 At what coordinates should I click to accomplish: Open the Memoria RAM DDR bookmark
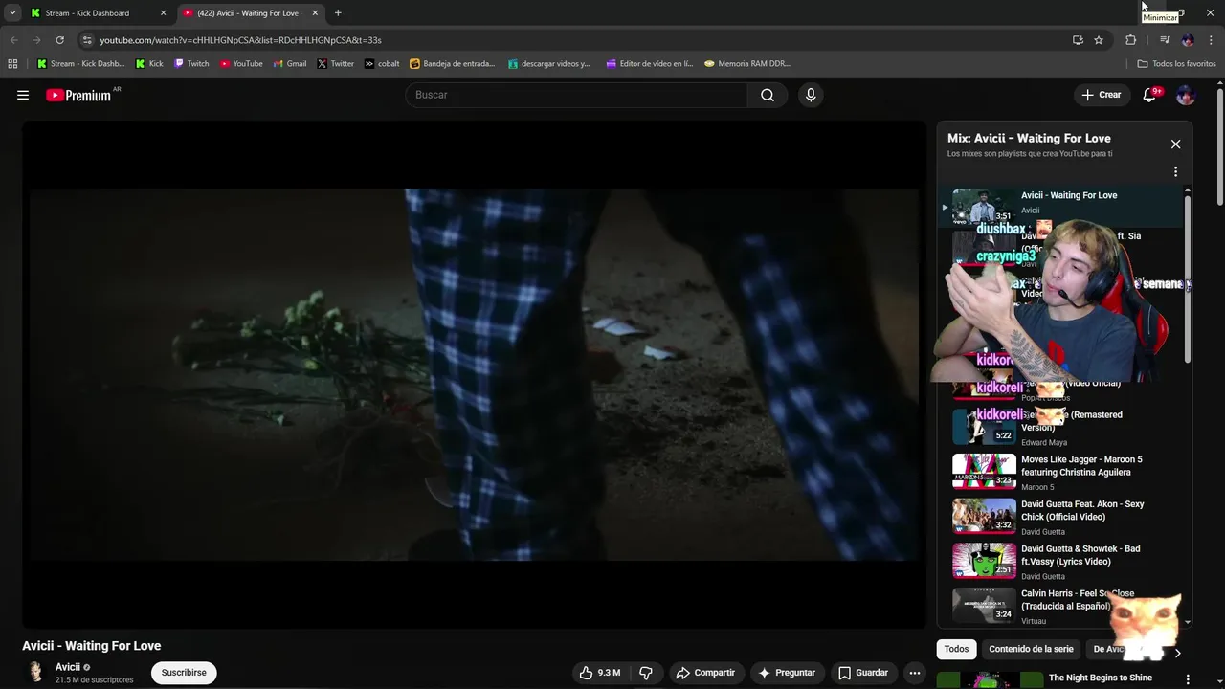(x=747, y=64)
